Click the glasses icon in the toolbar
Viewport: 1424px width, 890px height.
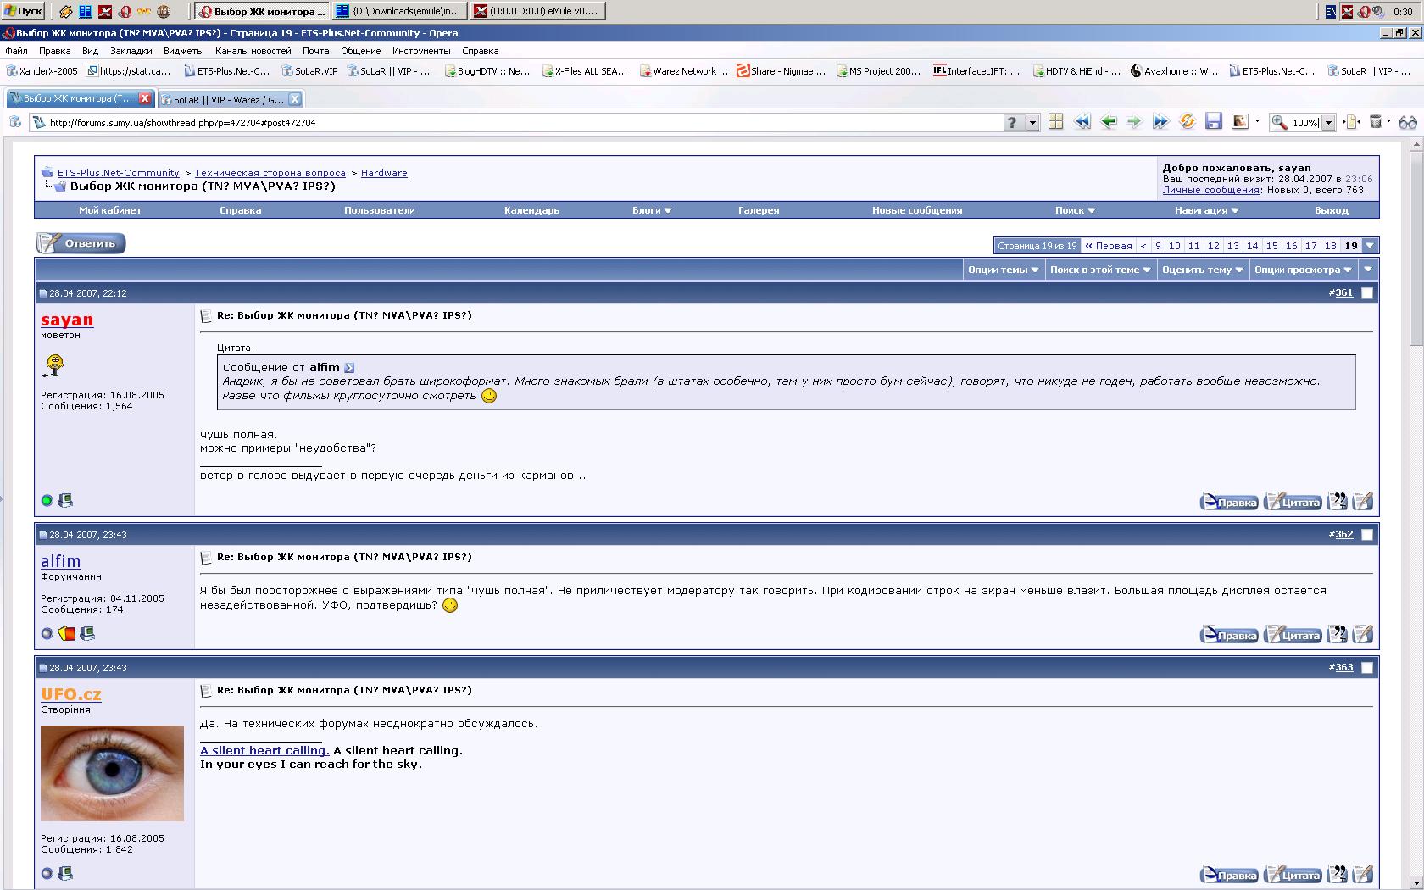tap(1408, 122)
